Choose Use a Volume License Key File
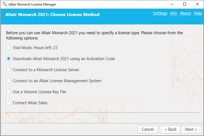 9,92
